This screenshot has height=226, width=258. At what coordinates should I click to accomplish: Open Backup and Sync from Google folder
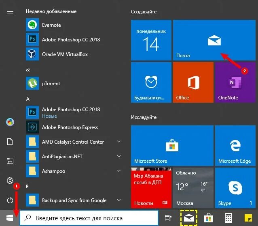(x=74, y=200)
